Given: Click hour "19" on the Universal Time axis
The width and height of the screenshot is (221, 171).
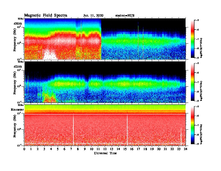Looking at the screenshot, I should (x=152, y=149).
